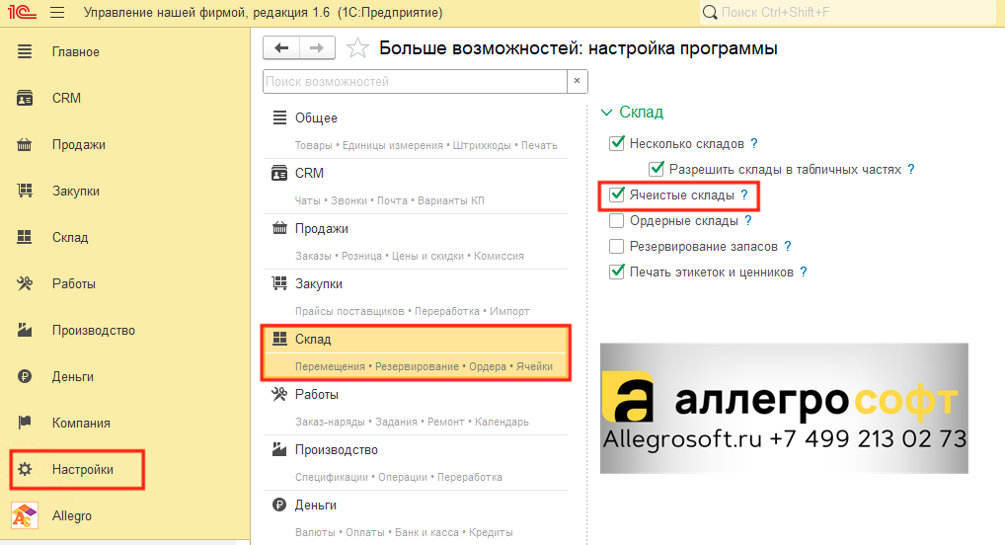Go forward with the right arrow button
Image resolution: width=1005 pixels, height=545 pixels.
tap(317, 48)
